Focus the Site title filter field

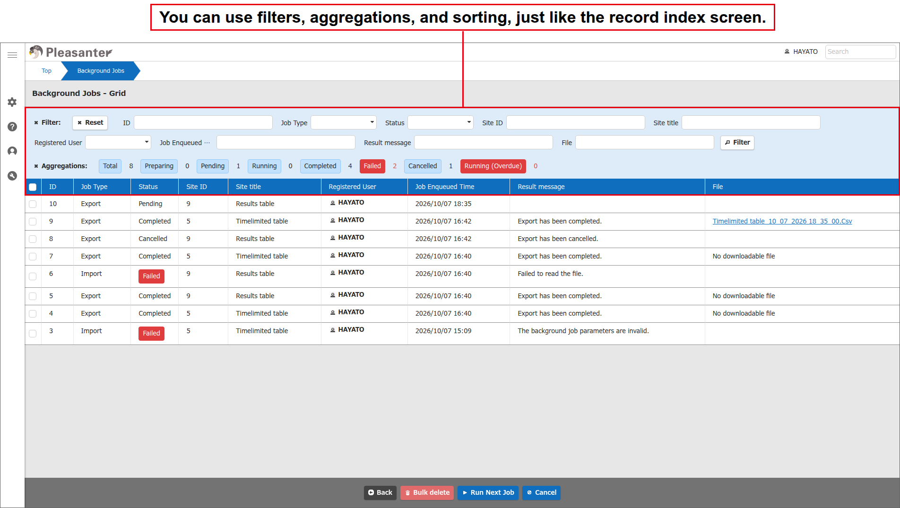coord(751,122)
